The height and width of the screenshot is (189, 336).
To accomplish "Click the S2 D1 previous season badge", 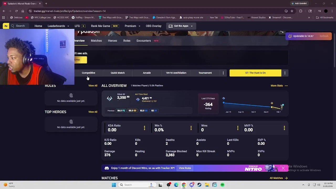I will pos(154,111).
